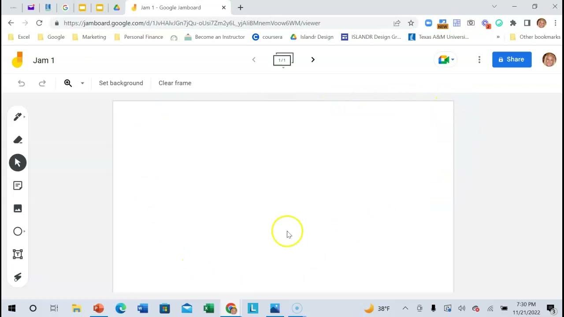The image size is (564, 317).
Task: Open zoom level dropdown arrow
Action: click(82, 83)
